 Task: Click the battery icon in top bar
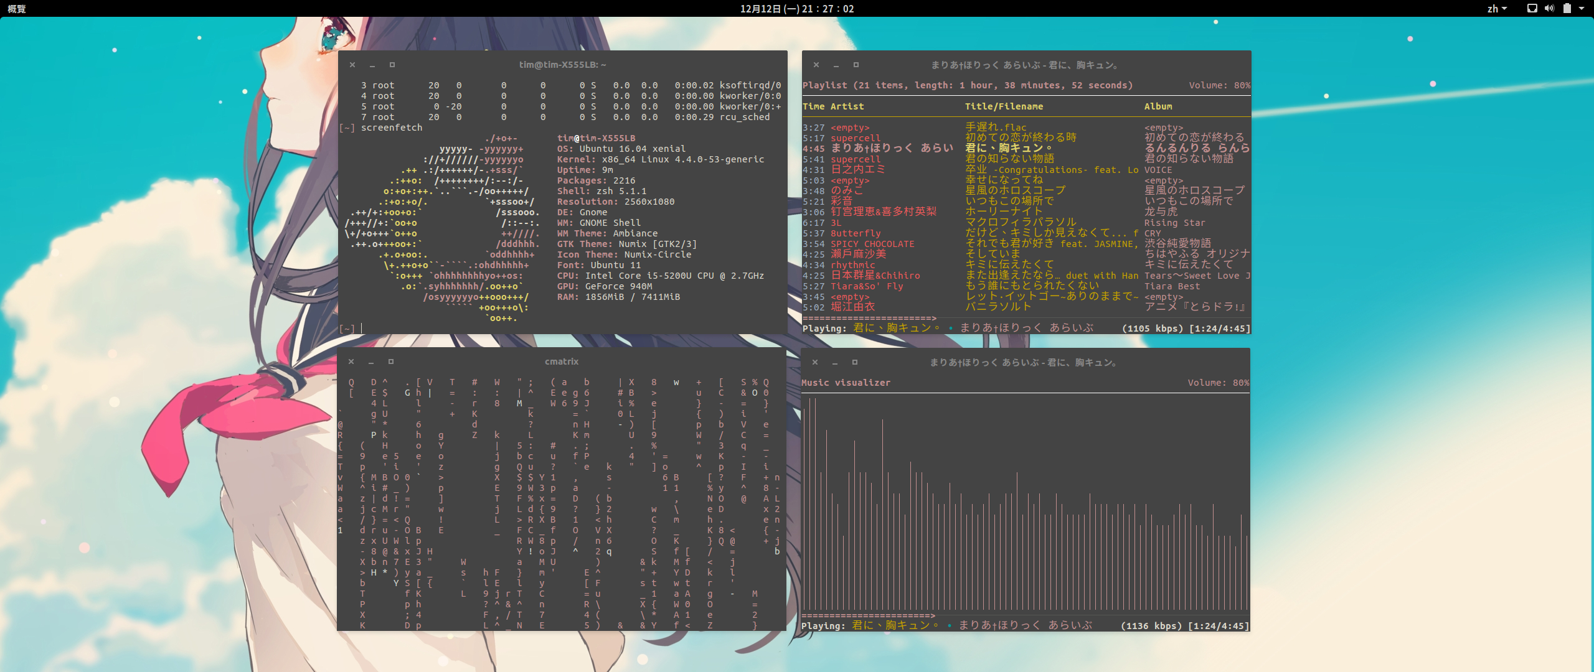click(1567, 9)
